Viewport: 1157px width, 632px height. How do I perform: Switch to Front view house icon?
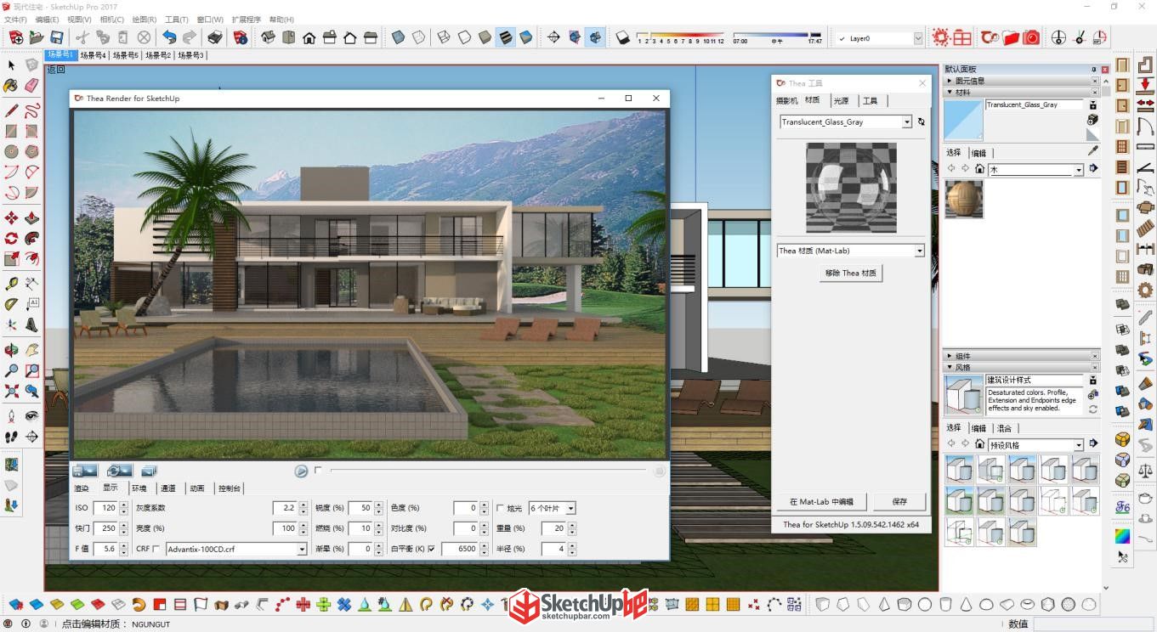pyautogui.click(x=309, y=37)
